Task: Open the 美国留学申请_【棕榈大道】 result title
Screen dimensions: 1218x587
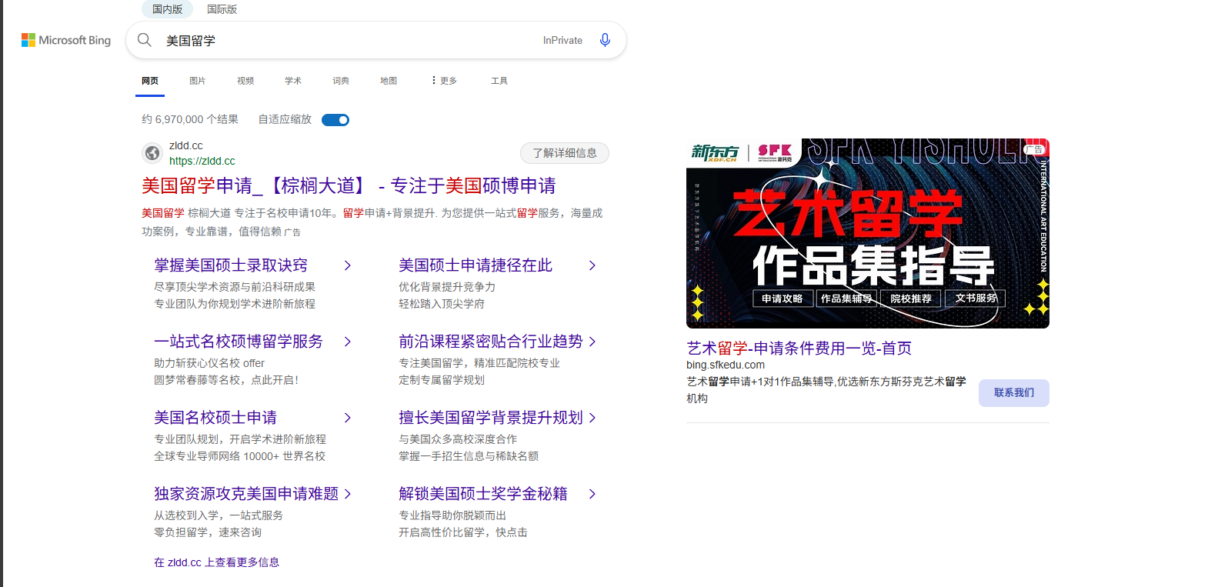Action: (x=349, y=185)
